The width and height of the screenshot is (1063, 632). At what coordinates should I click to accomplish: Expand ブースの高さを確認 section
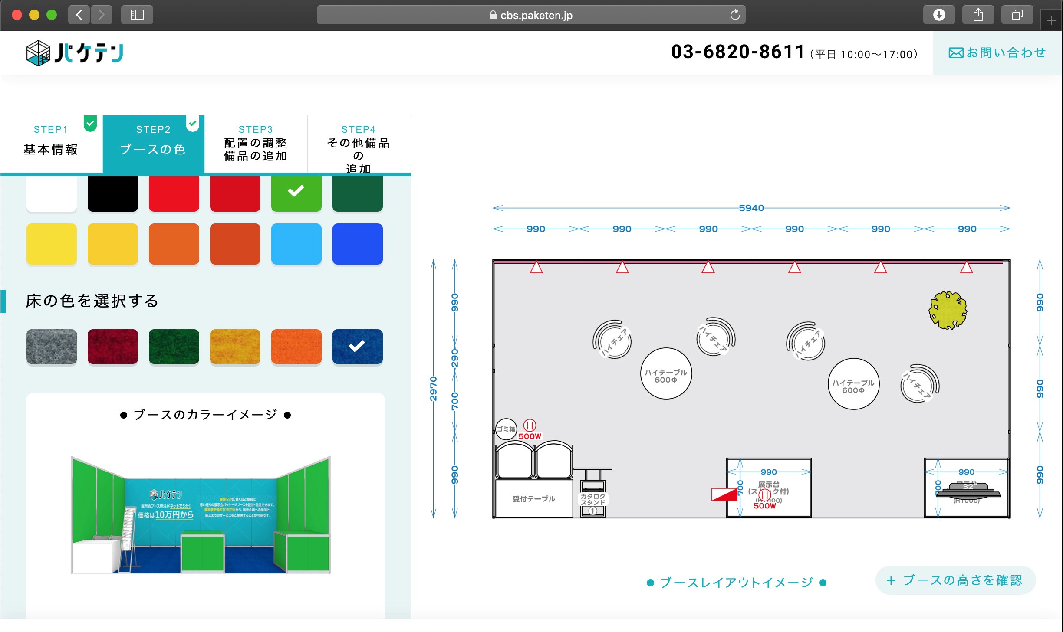[x=954, y=580]
